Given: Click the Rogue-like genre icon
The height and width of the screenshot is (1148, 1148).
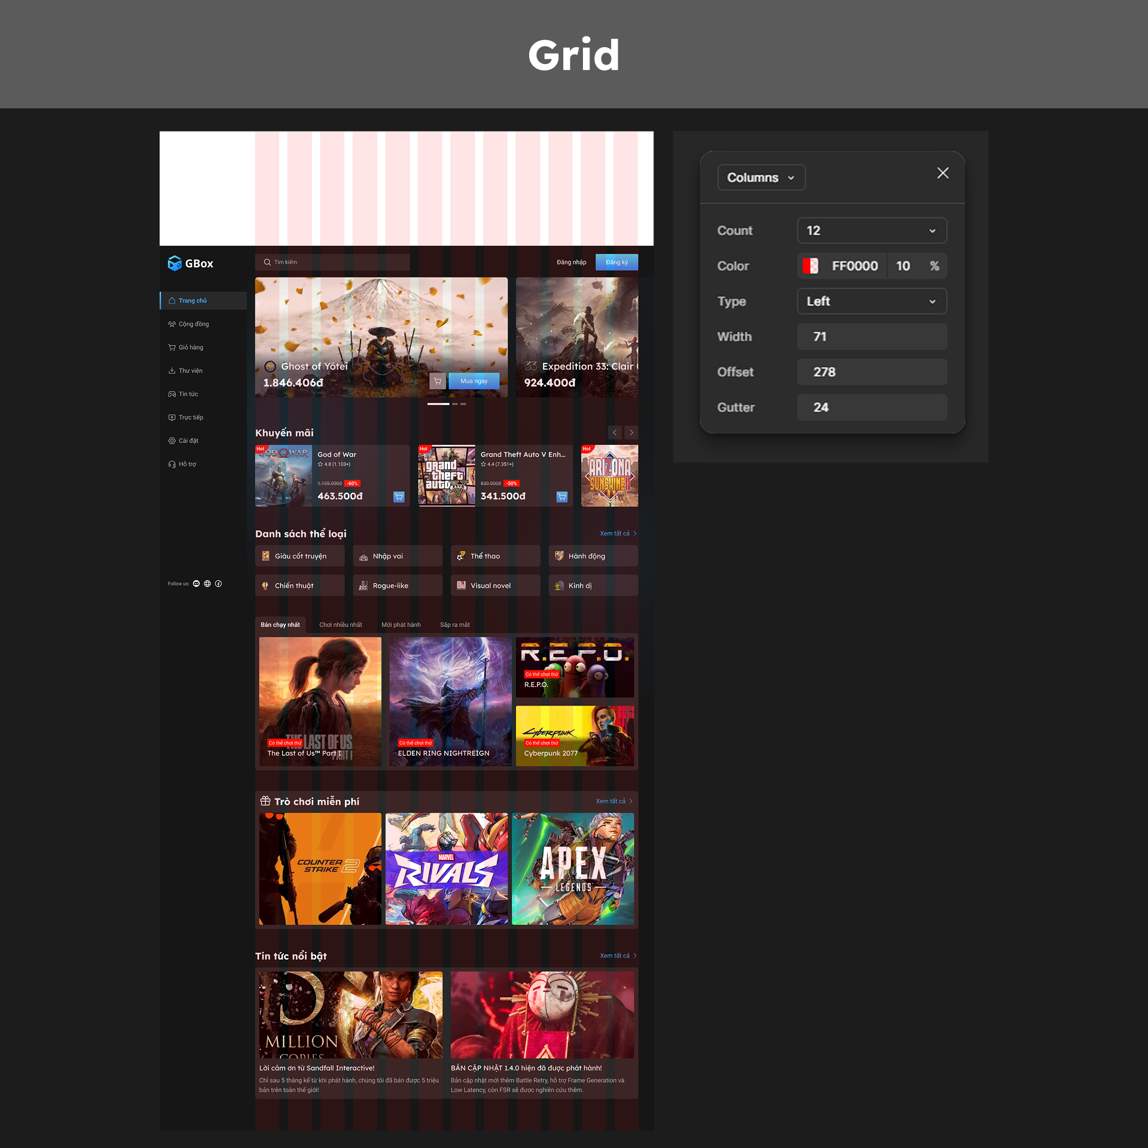Looking at the screenshot, I should click(x=364, y=586).
